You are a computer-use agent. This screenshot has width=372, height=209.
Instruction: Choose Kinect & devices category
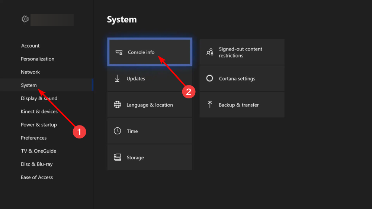39,111
